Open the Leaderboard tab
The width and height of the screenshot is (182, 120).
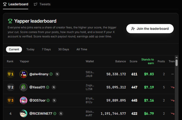tap(16, 4)
